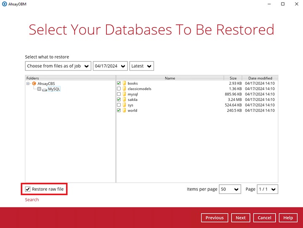Viewport: 303px width, 228px height.
Task: Open the 'Choose from files as of job' dropdown
Action: click(x=58, y=66)
